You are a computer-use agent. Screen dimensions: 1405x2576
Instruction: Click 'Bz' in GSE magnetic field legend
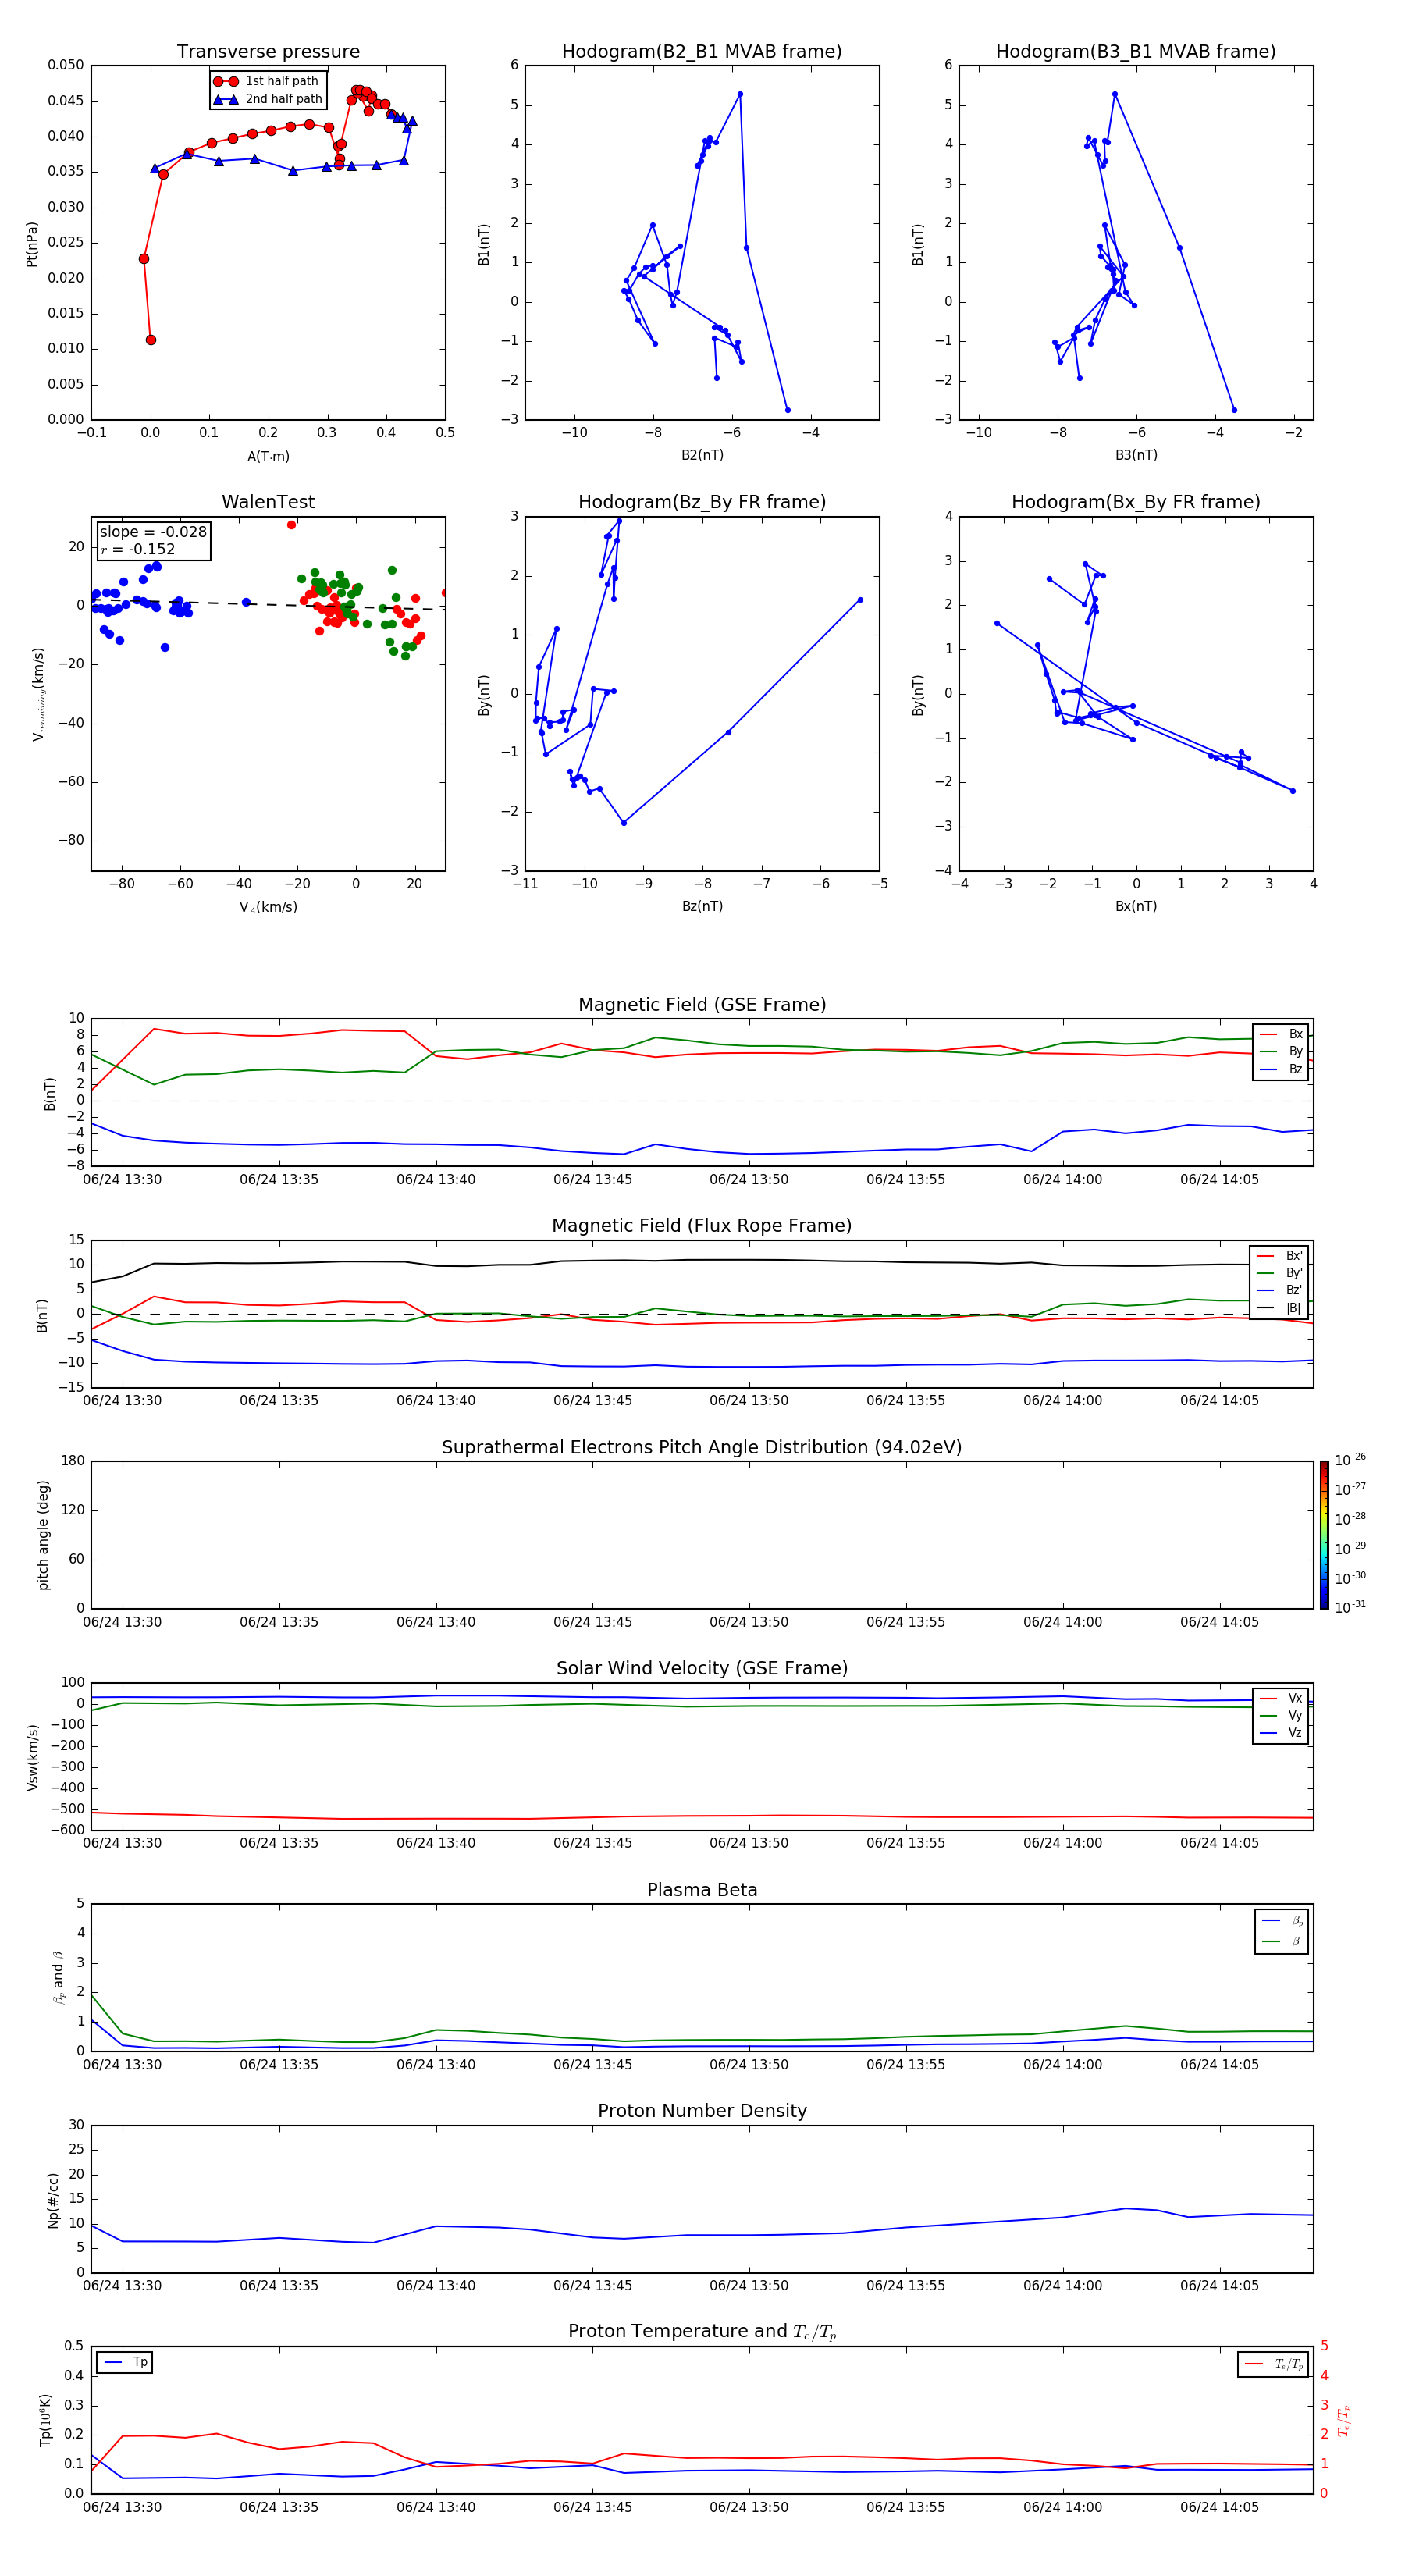1282,1069
